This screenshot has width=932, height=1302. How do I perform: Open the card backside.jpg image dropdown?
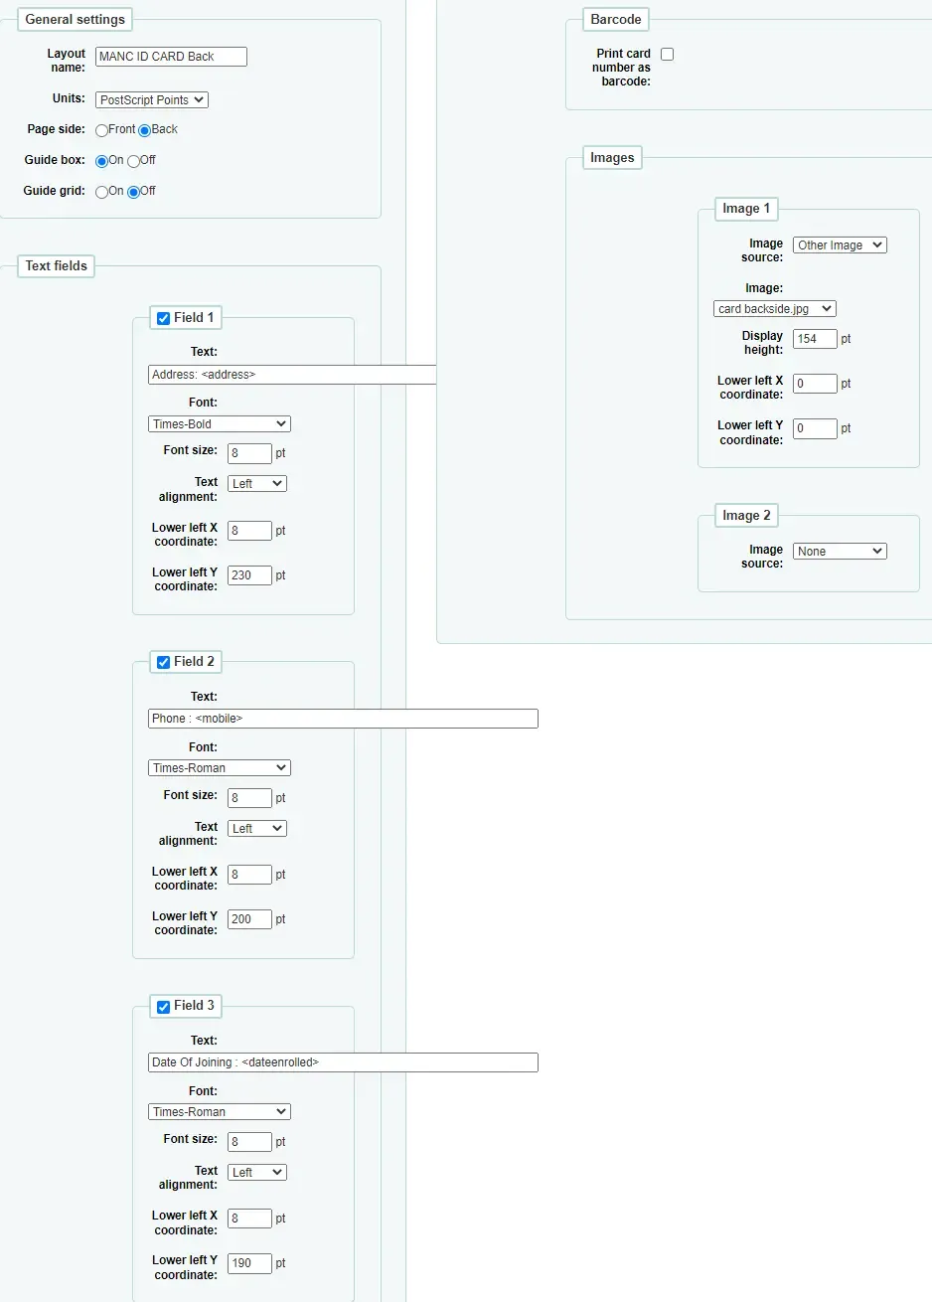775,308
